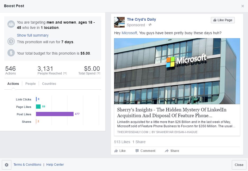Viewport: 248px width, 171px height.
Task: Click The Cryd's Daily profile thumbnail
Action: 119,22
